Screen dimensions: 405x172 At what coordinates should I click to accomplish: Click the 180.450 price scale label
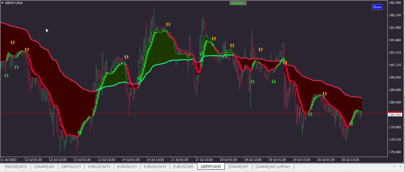395,102
